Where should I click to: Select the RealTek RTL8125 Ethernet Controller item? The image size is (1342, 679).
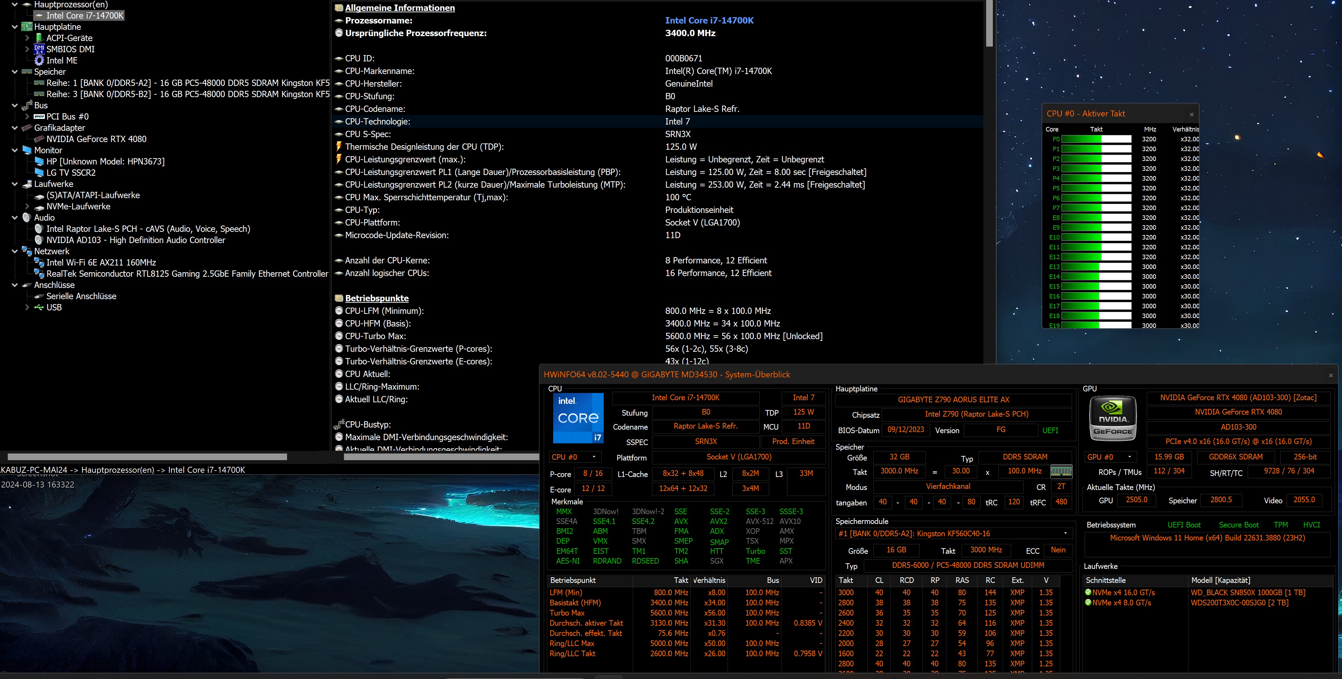coord(187,274)
